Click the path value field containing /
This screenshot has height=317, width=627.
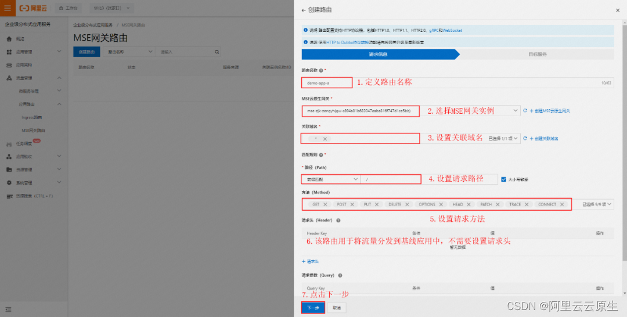[x=429, y=179]
